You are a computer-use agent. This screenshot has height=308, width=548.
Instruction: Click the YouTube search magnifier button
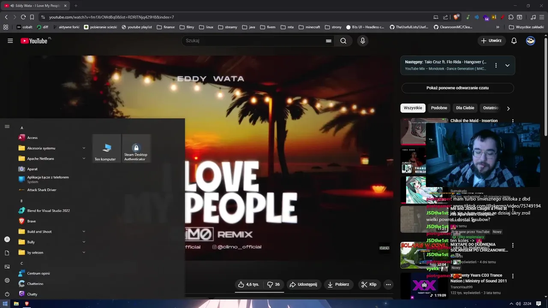(343, 41)
